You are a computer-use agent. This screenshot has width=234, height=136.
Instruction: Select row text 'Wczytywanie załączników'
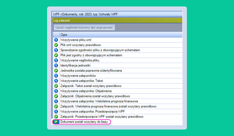78,76
